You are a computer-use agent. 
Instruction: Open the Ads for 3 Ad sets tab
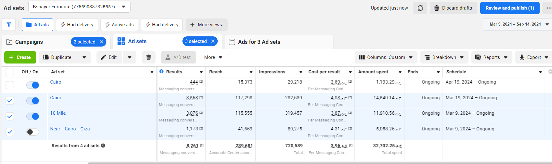pos(259,42)
